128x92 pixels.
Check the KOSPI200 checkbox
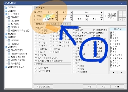tap(36, 34)
